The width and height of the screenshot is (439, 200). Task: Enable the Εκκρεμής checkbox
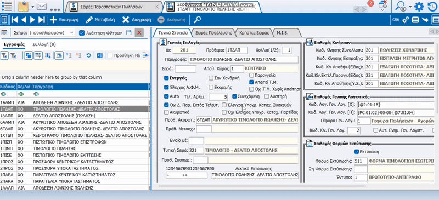click(211, 87)
